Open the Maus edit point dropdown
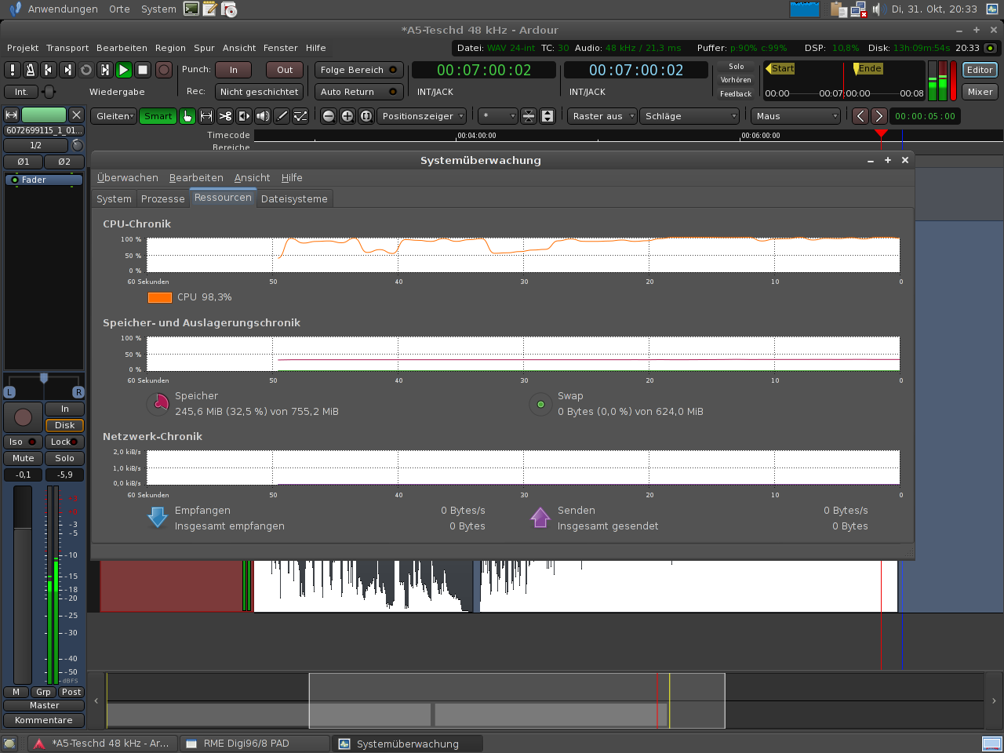The image size is (1004, 753). [x=796, y=116]
